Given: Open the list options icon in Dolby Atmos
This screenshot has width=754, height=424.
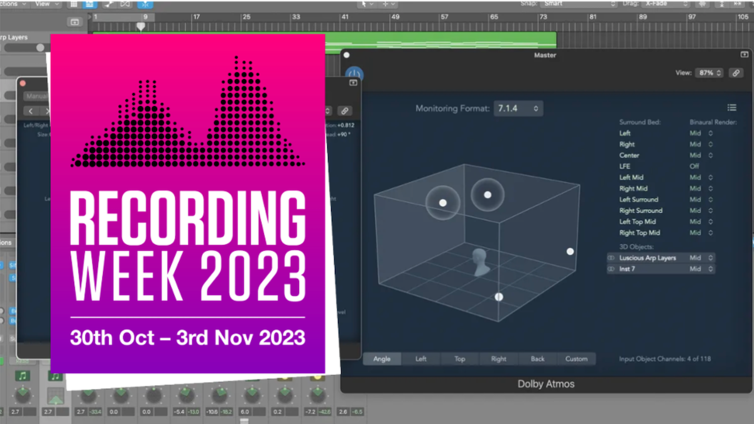Looking at the screenshot, I should click(731, 107).
